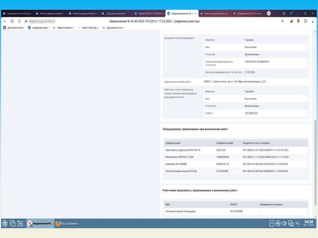318x238 pixels.
Task: Click the Мультиметр цифровой ROK DM-10 row
Action: tap(236, 150)
